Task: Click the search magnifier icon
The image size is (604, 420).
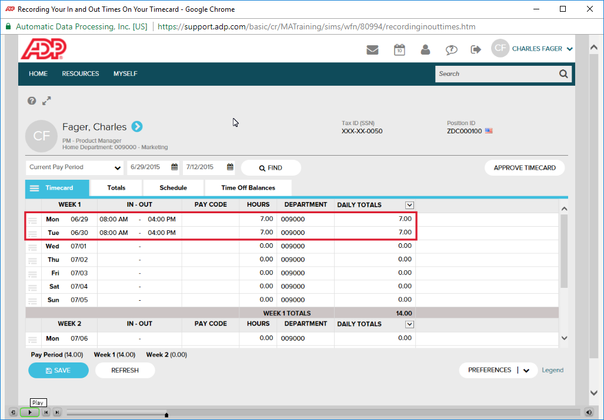Action: tap(563, 74)
